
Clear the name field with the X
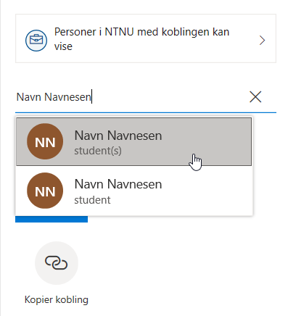(x=255, y=97)
